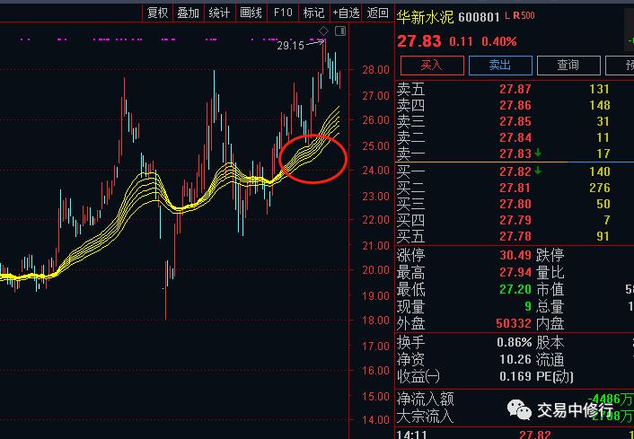Click the 大宗流入 label

coord(425,416)
